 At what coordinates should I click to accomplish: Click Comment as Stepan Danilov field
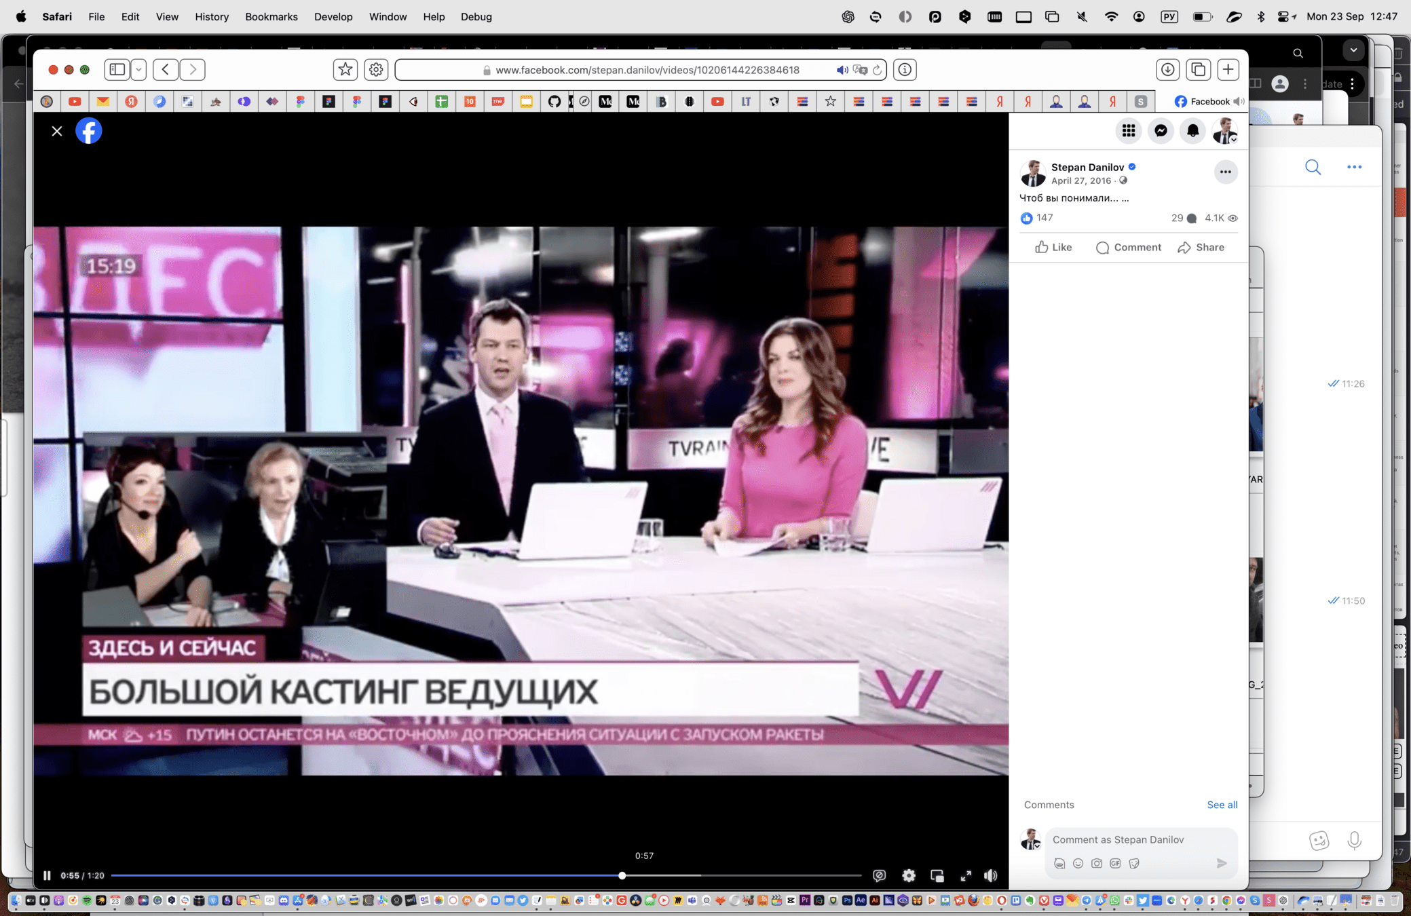click(1142, 839)
